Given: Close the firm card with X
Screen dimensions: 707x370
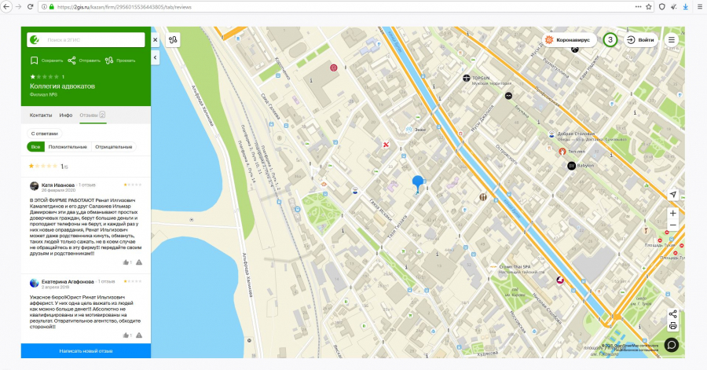Looking at the screenshot, I should tap(155, 39).
